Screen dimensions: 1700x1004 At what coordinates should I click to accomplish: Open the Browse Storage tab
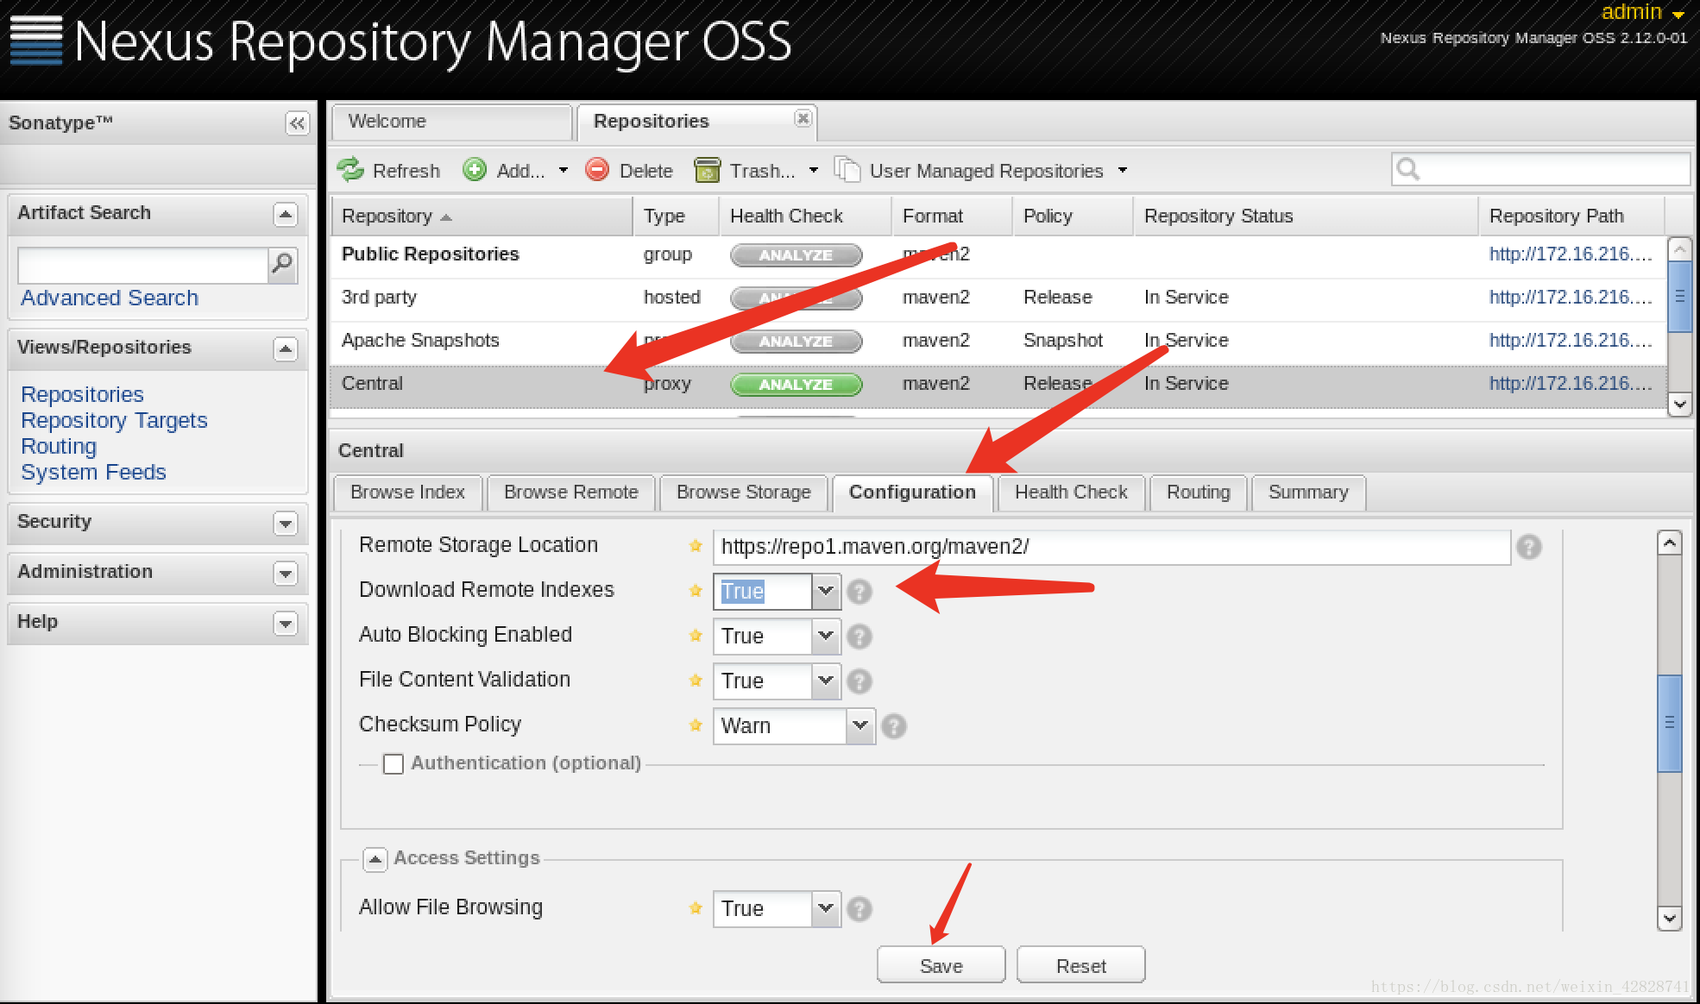[744, 493]
